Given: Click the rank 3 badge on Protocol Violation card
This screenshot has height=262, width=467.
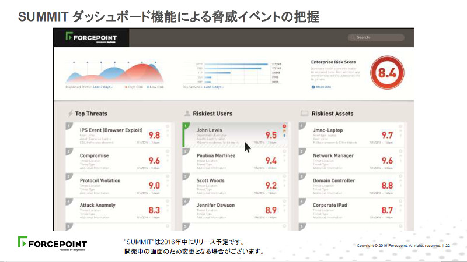Looking at the screenshot, I should [68, 176].
